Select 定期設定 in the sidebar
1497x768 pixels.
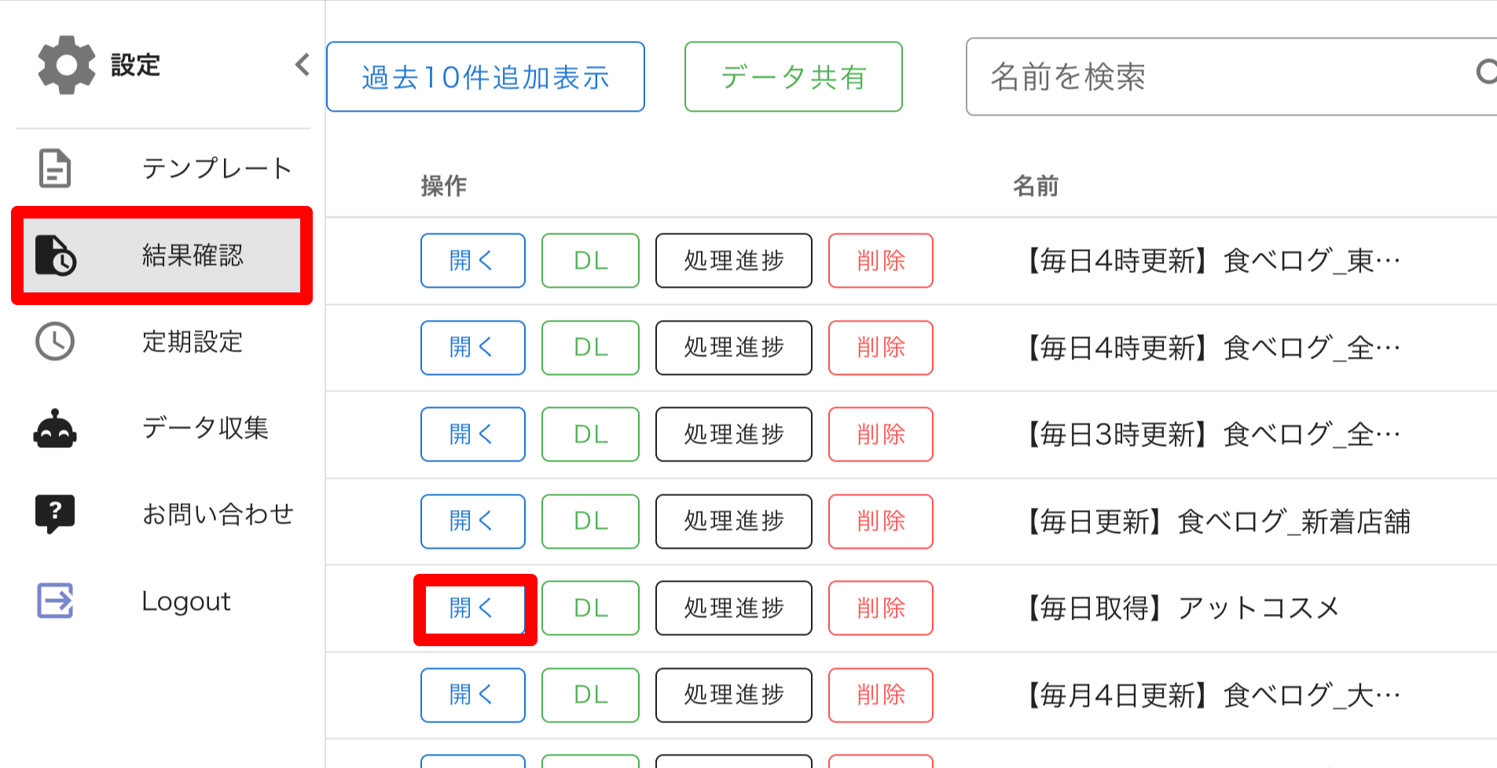click(193, 342)
